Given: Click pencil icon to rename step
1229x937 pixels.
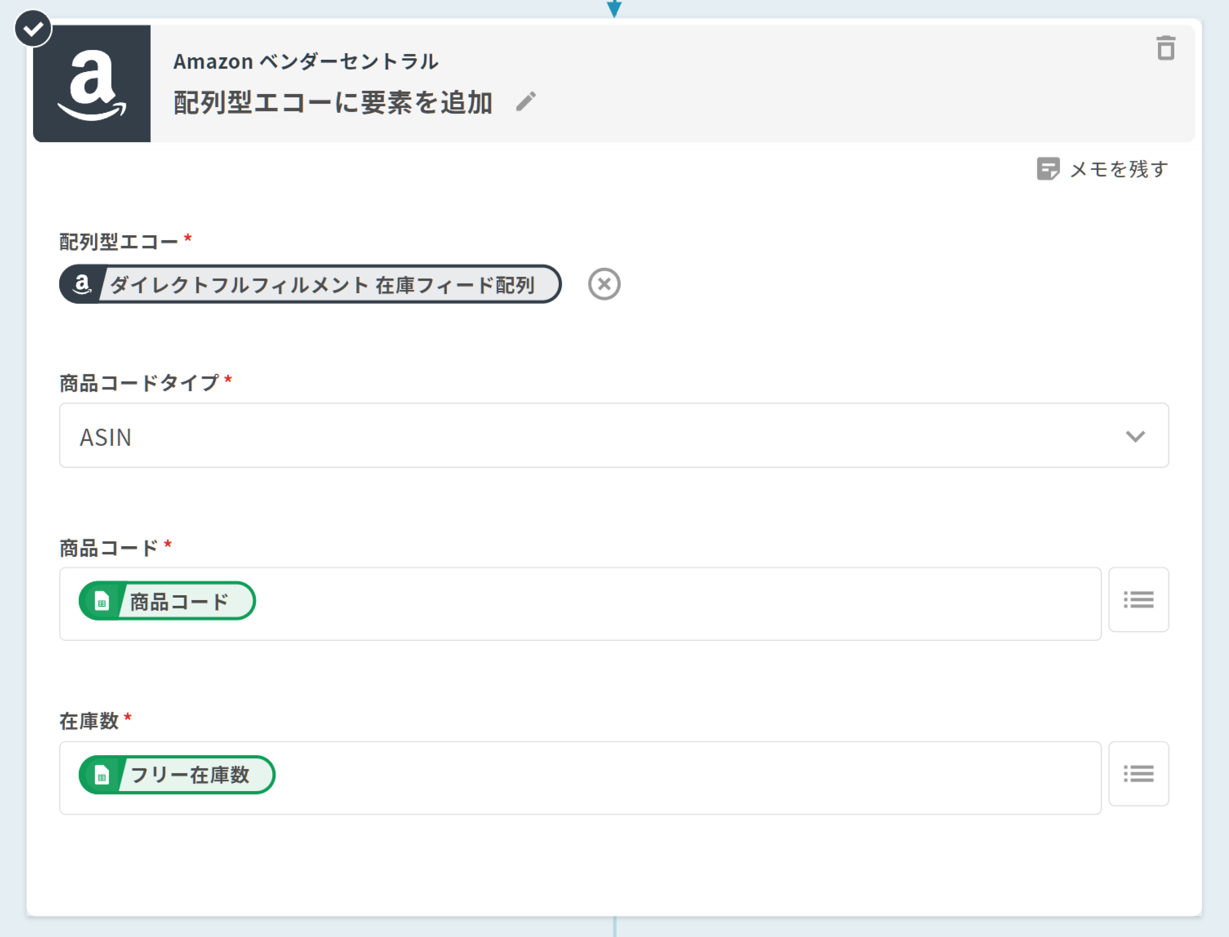Looking at the screenshot, I should [x=526, y=102].
